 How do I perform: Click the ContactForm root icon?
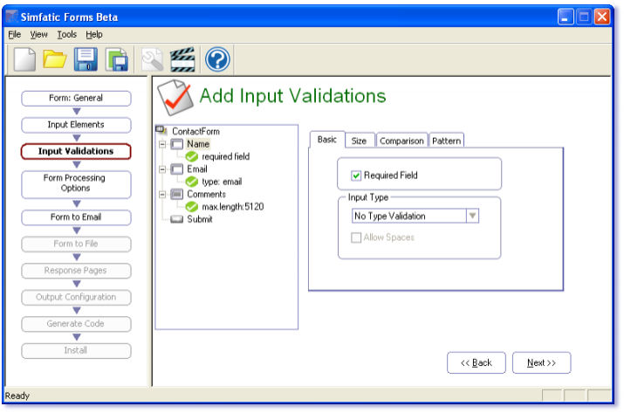tap(161, 130)
